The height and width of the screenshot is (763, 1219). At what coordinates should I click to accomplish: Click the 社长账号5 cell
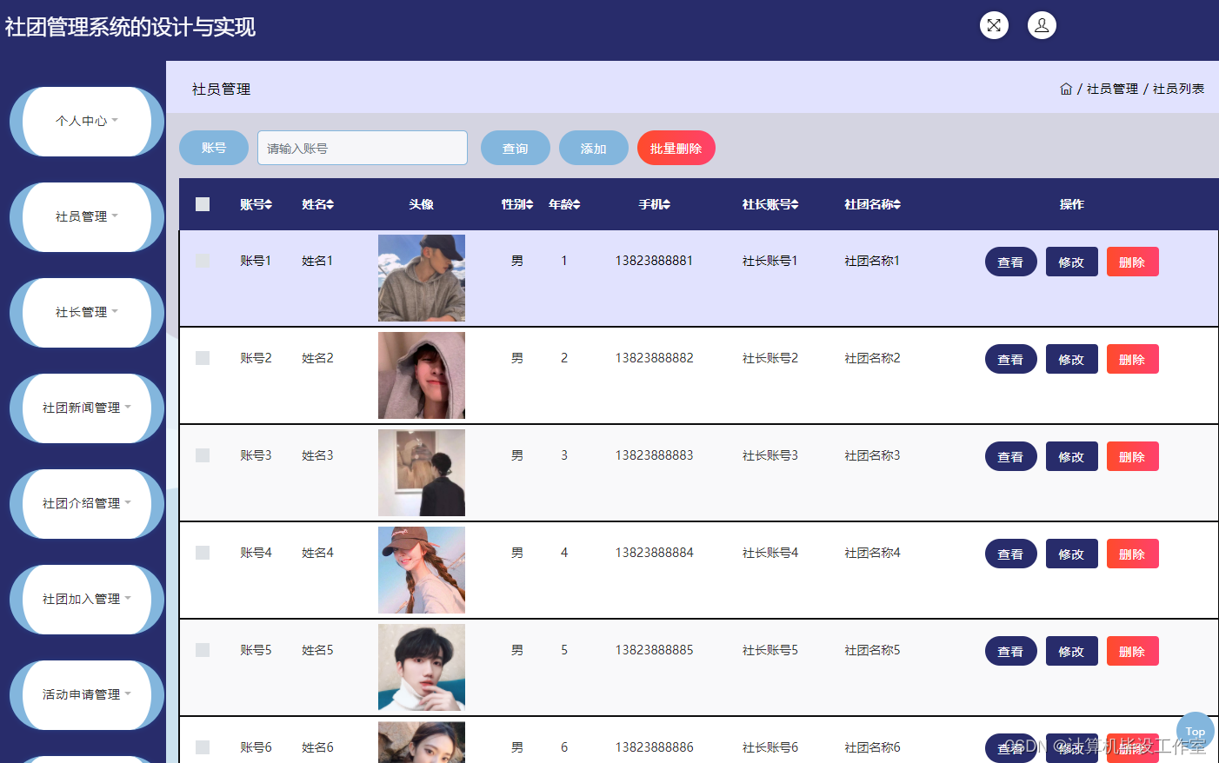tap(770, 650)
